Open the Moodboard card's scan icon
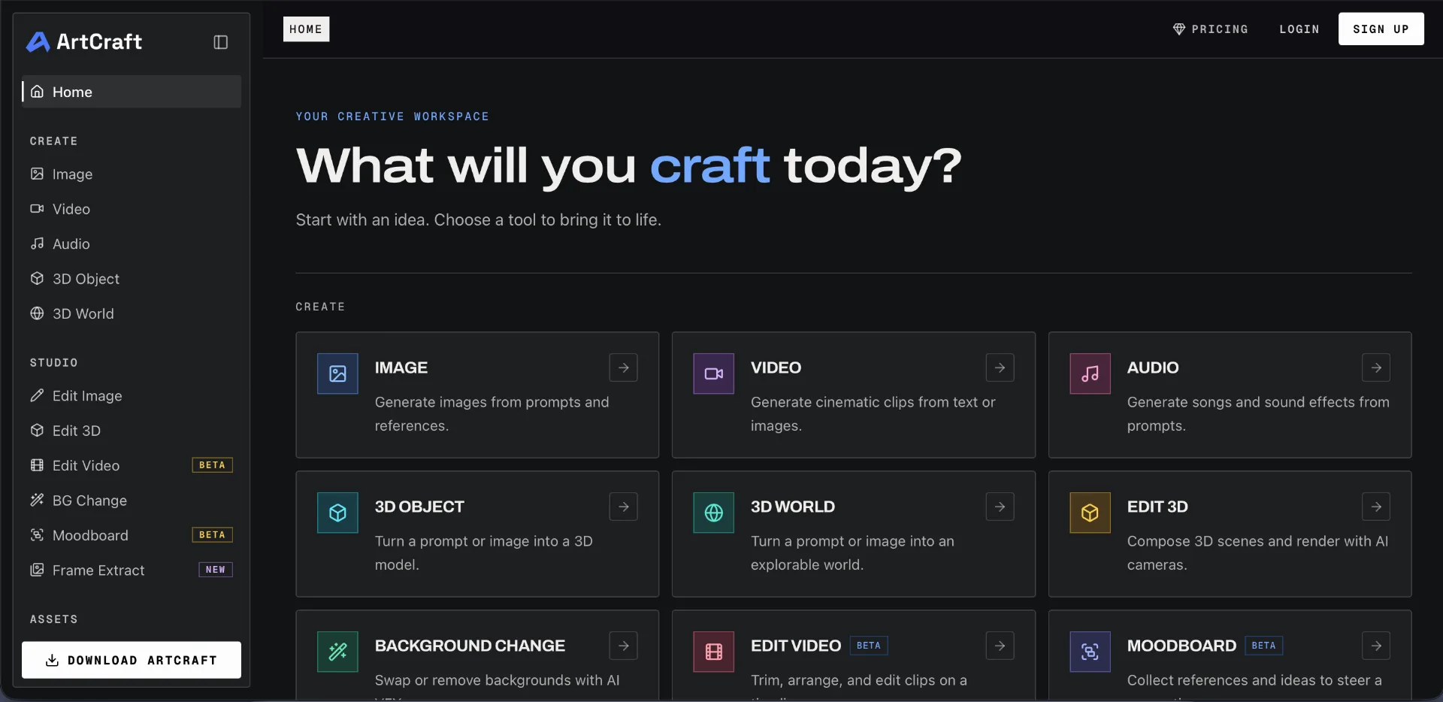Viewport: 1443px width, 702px height. pyautogui.click(x=1090, y=652)
